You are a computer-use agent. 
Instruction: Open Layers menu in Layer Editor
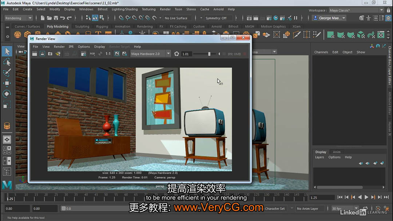click(319, 157)
